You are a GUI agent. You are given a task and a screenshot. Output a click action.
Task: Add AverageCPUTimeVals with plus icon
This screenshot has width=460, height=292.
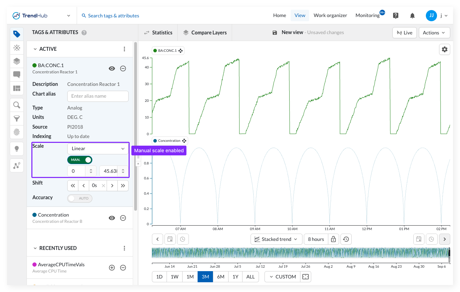(112, 268)
